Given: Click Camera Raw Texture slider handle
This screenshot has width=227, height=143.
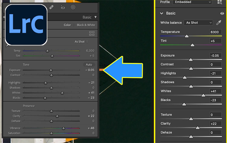Looking at the screenshot, I should 191,119.
